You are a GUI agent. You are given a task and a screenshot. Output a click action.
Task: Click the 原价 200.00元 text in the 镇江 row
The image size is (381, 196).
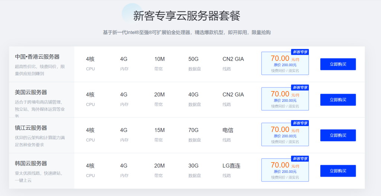point(285,136)
